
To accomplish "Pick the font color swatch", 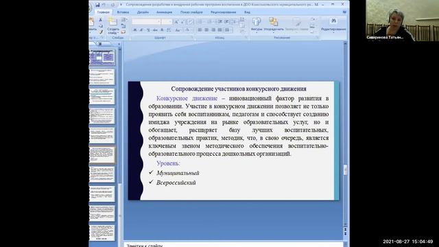I will (x=188, y=30).
